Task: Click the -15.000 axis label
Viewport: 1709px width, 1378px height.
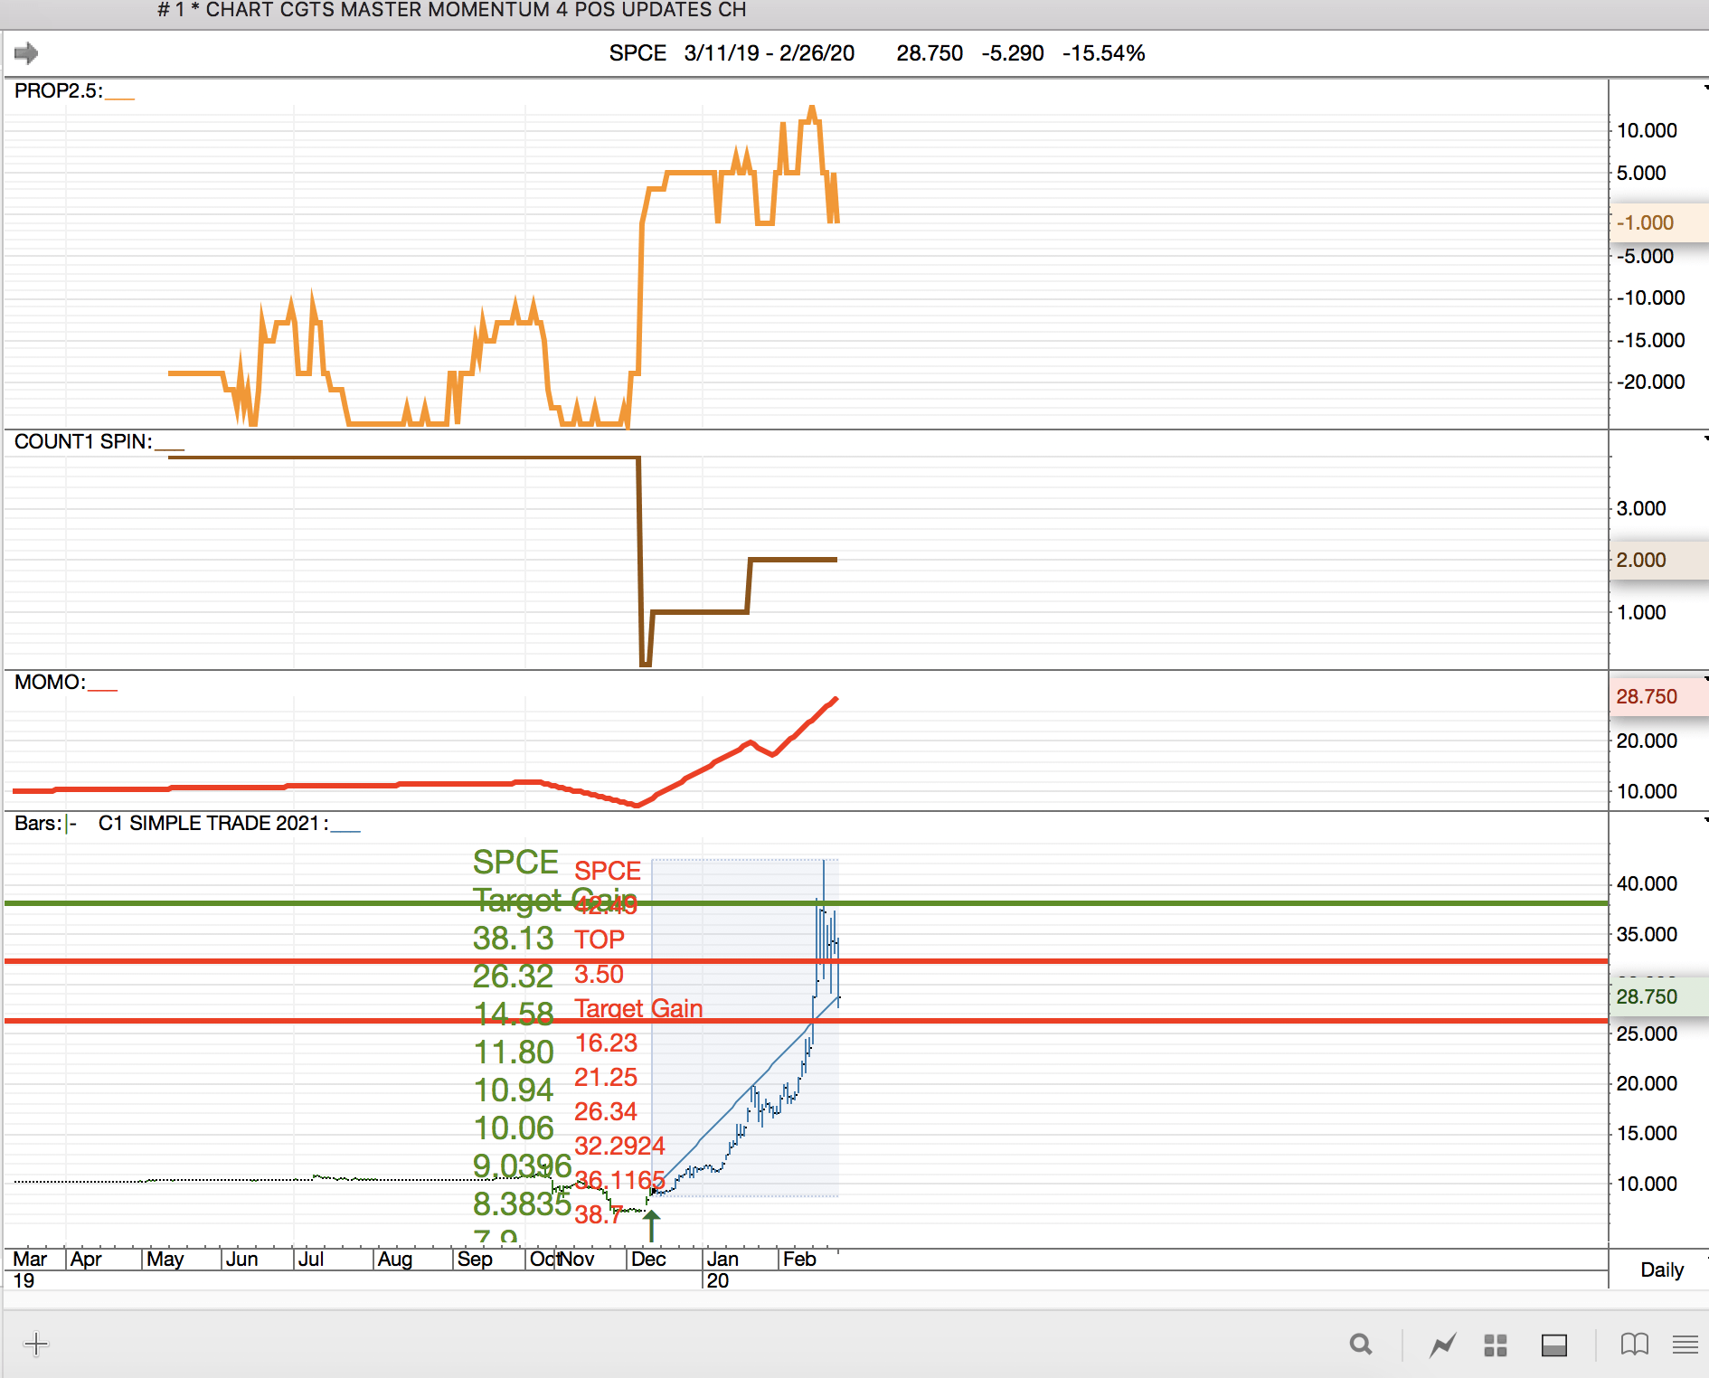Action: 1651,340
